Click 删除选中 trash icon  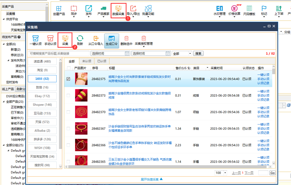click(x=126, y=40)
